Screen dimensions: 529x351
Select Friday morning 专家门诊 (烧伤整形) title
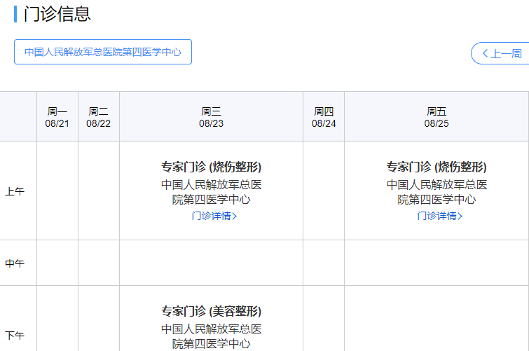[437, 167]
